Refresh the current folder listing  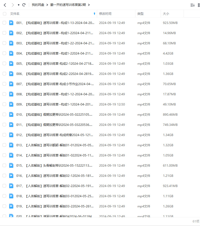[x=24, y=5]
